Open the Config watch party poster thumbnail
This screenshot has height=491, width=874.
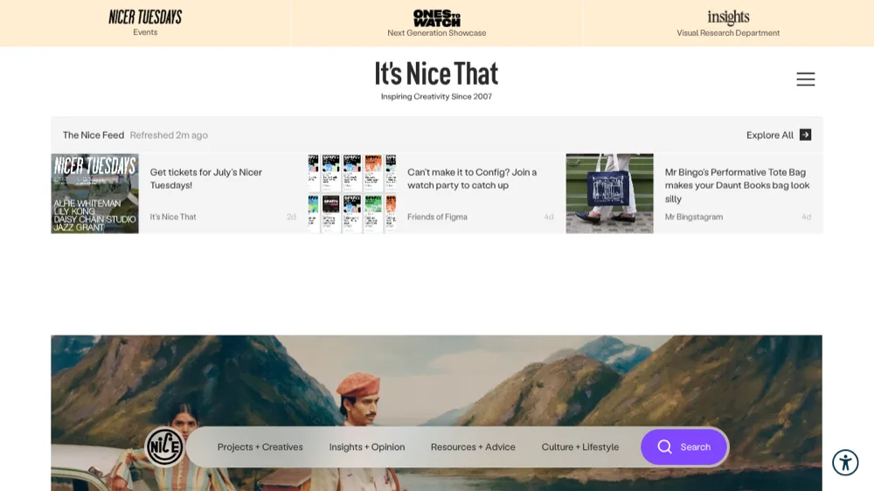coord(352,193)
